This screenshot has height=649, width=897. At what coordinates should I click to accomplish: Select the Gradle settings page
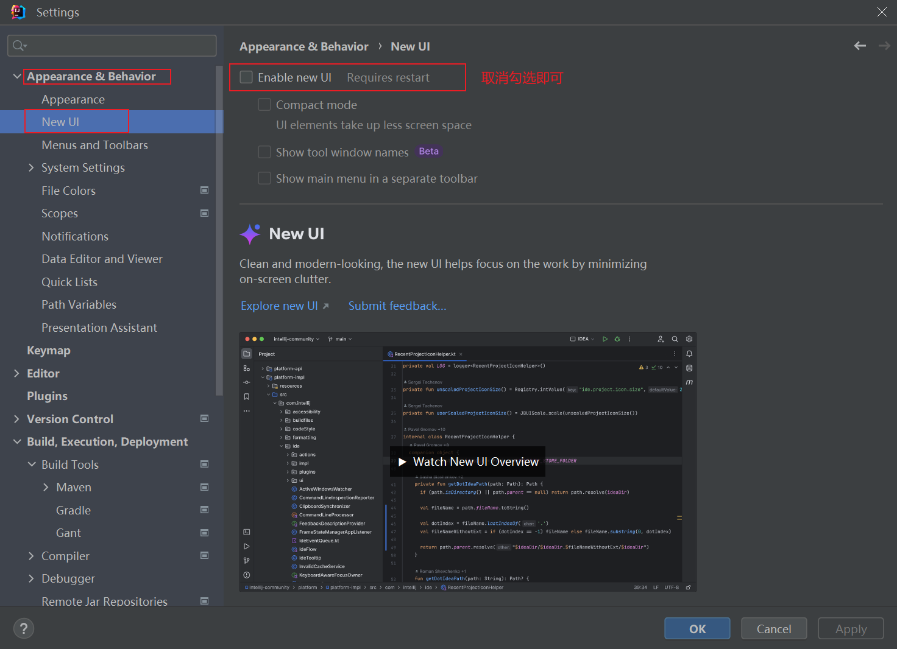[73, 510]
